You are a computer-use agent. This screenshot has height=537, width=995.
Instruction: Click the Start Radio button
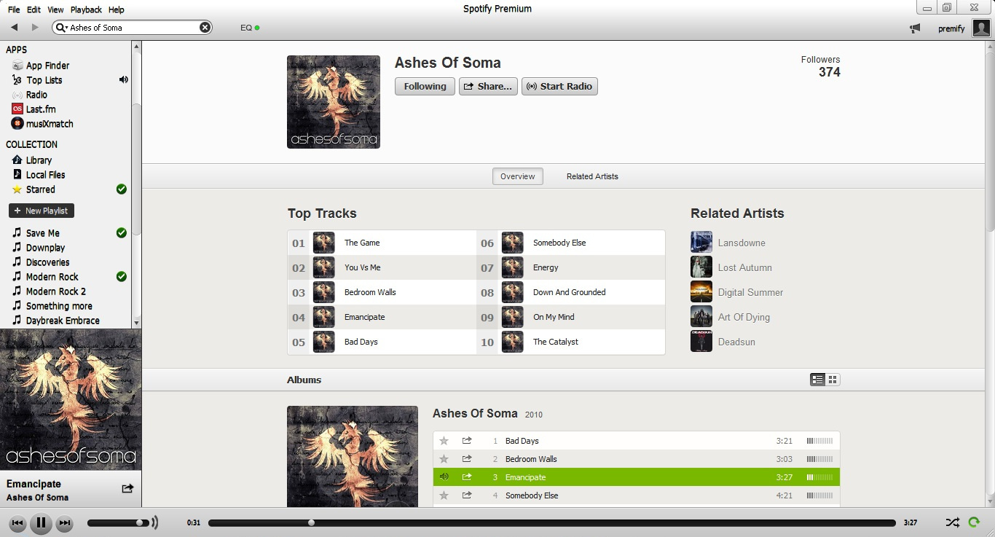click(559, 86)
